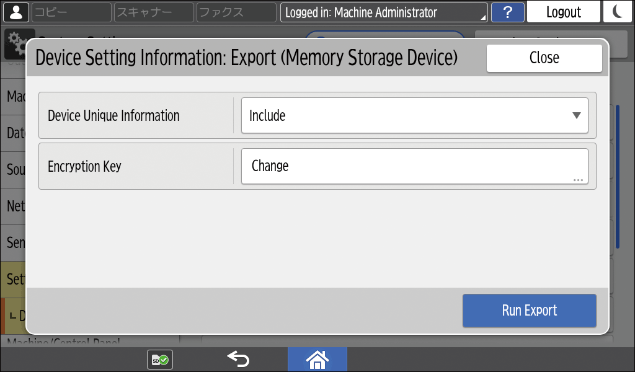Switch to the スキャナー tab

[153, 12]
